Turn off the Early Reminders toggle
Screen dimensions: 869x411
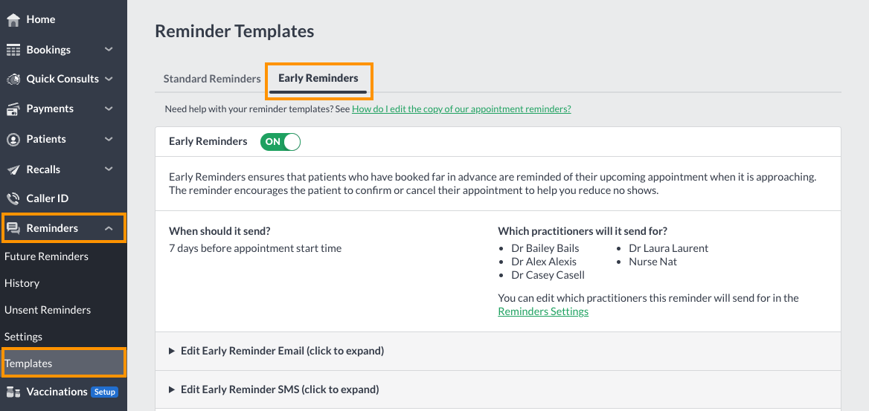point(280,141)
